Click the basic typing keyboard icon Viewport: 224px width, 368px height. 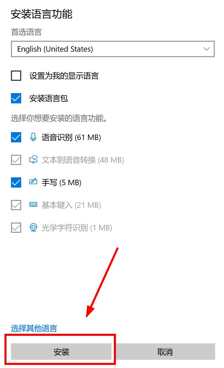click(x=33, y=205)
